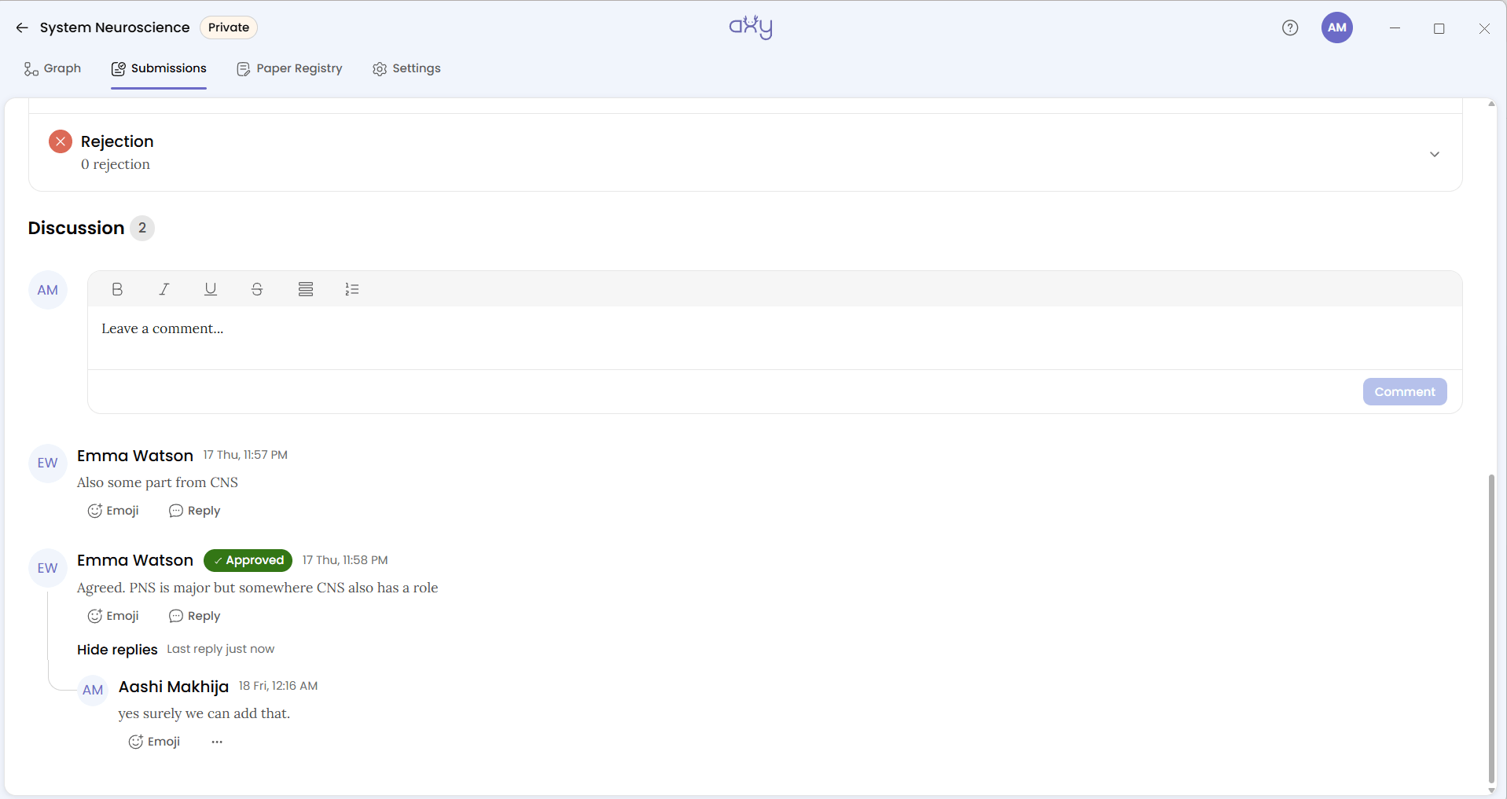Add emoji to Aashi Makhija's reply
This screenshot has width=1507, height=799.
click(154, 742)
